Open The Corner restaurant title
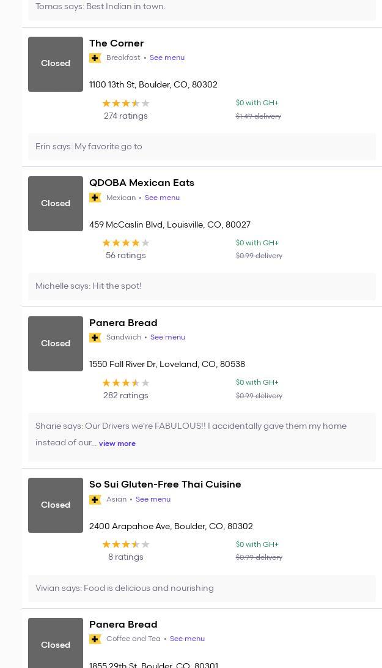 [116, 43]
